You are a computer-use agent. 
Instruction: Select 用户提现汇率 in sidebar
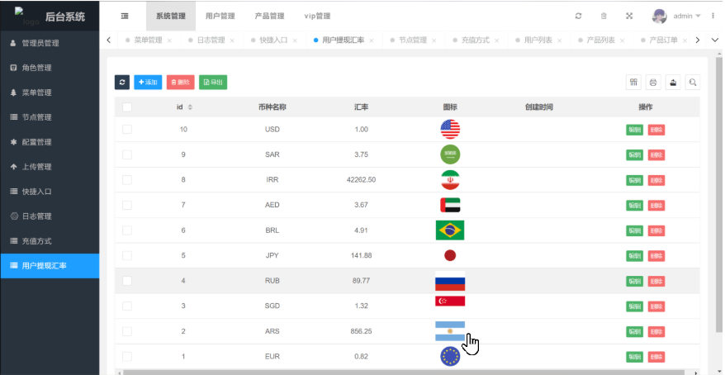[x=50, y=266]
